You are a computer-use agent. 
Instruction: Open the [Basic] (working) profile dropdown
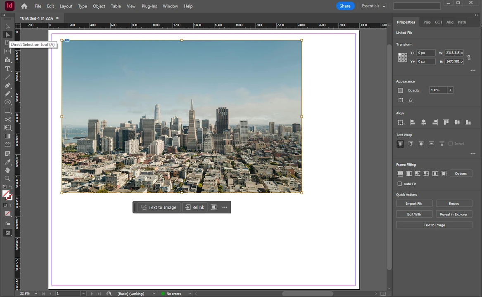pos(154,294)
